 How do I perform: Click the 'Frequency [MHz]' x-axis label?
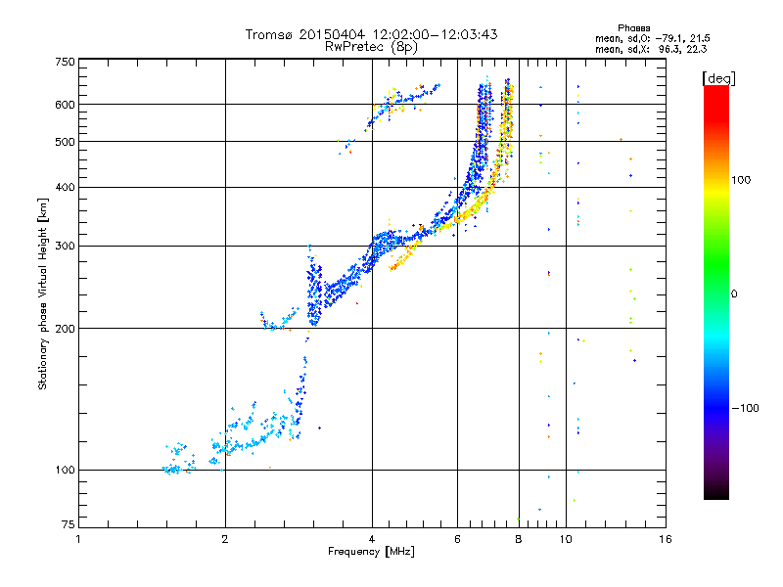pyautogui.click(x=371, y=552)
